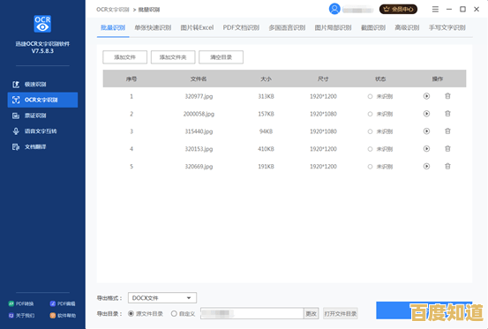Delete 315440.jpg using its trash icon

(x=447, y=131)
